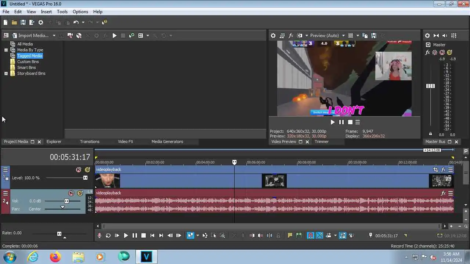
Task: Click Extract Audio from CD icon
Action: point(79,36)
